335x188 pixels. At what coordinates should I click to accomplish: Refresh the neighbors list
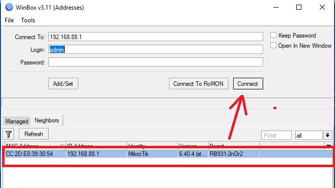pyautogui.click(x=34, y=134)
